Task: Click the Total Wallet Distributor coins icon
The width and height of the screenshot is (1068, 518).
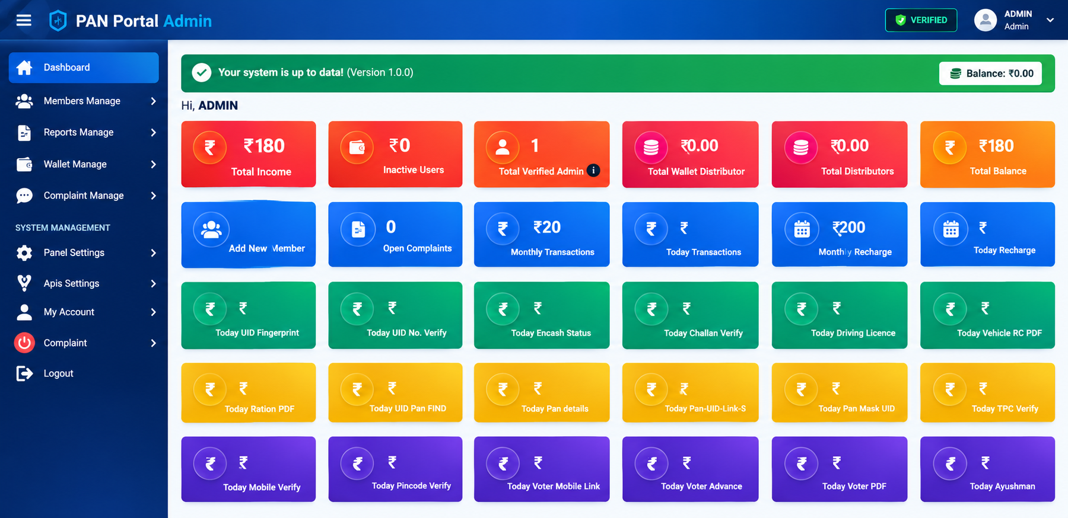Action: click(651, 148)
